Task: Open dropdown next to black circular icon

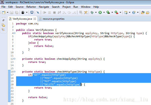Action: (x=27, y=12)
